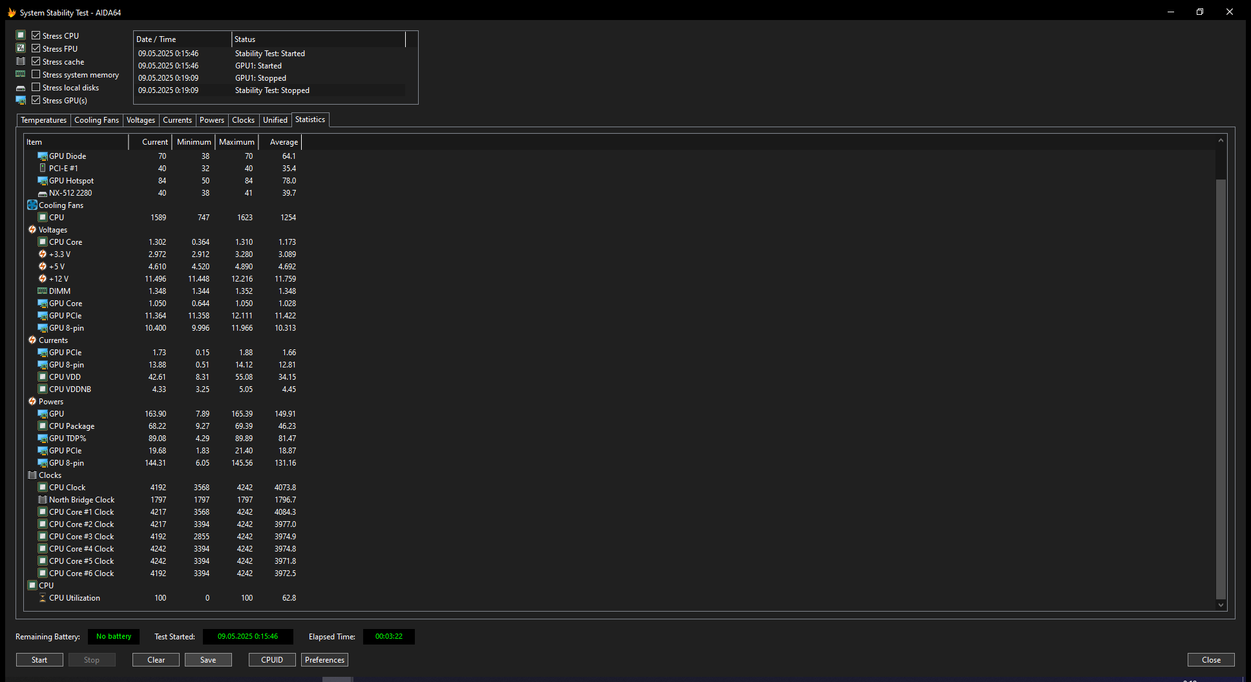The image size is (1251, 682).
Task: Enable the Stress local disks checkbox
Action: (36, 87)
